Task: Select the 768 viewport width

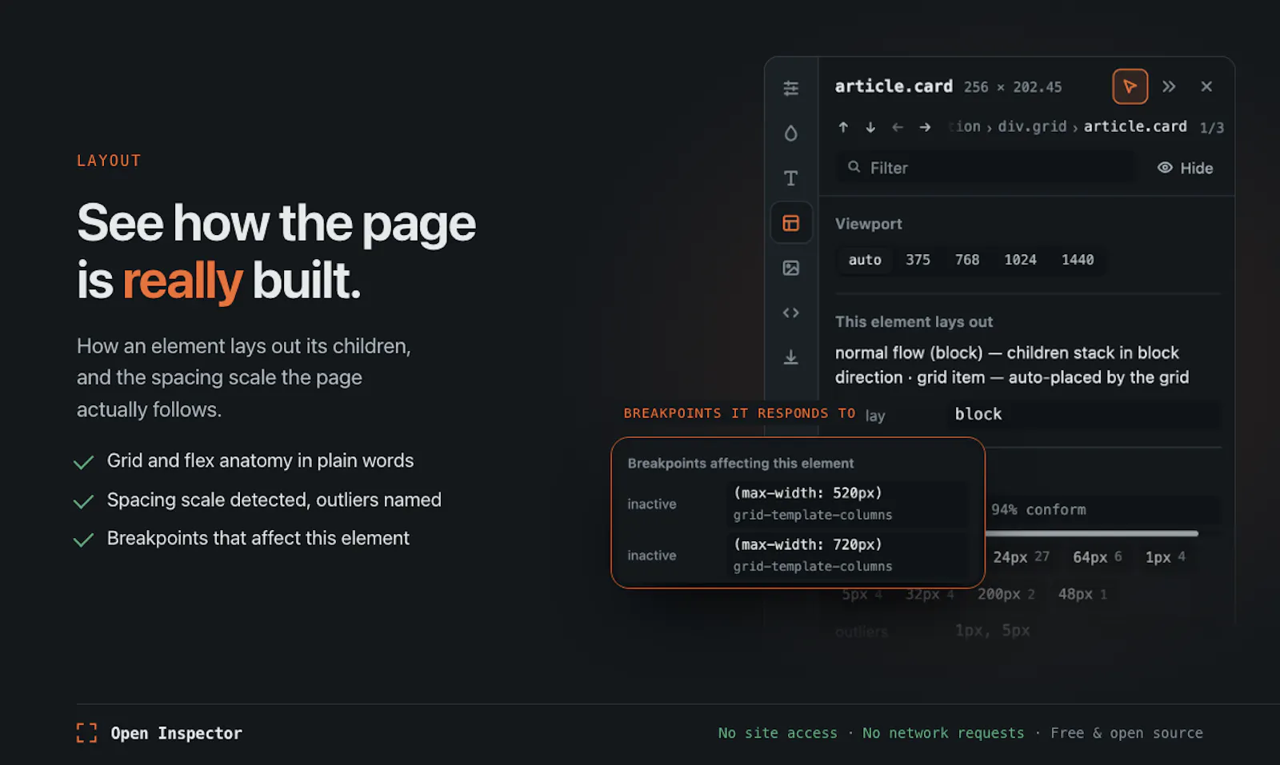Action: [x=967, y=260]
